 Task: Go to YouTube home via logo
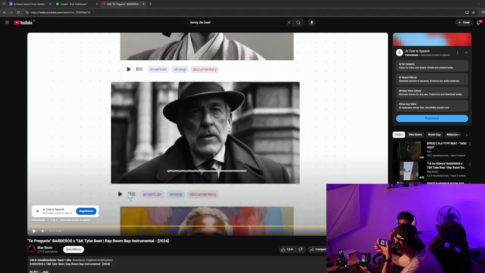coord(23,22)
